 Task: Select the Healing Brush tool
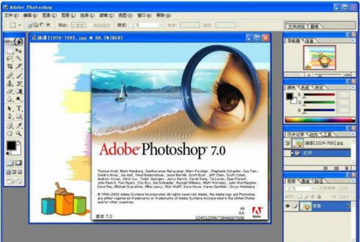tap(10, 75)
